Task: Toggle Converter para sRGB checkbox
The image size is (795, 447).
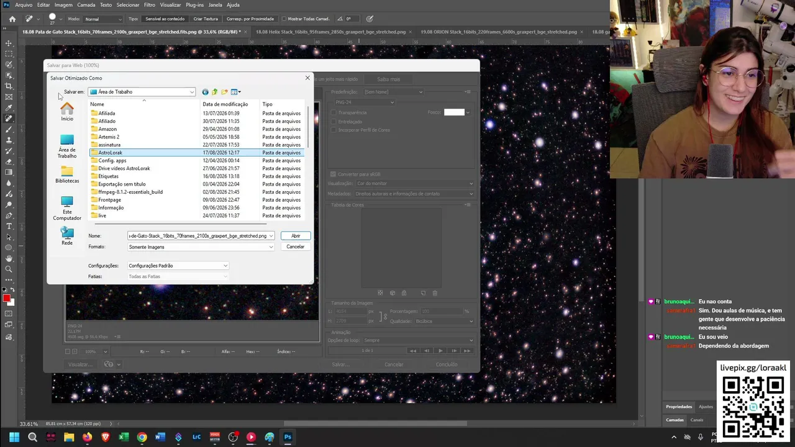Action: tap(333, 174)
